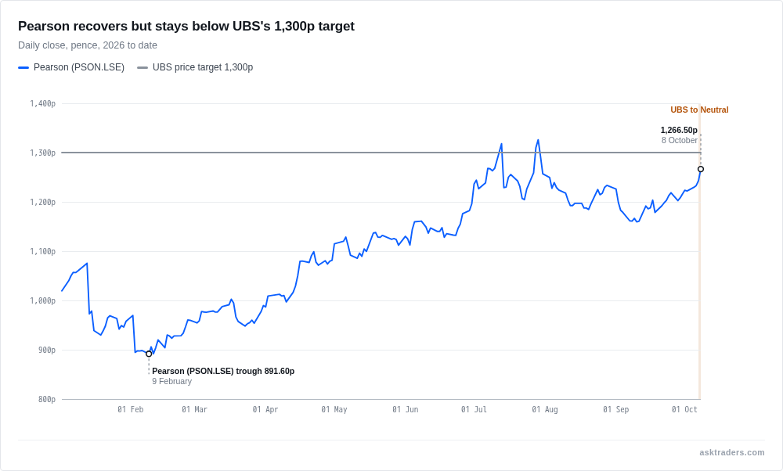Click the '01 Jul' x-axis label
Screen dimensions: 783x471
click(x=474, y=410)
